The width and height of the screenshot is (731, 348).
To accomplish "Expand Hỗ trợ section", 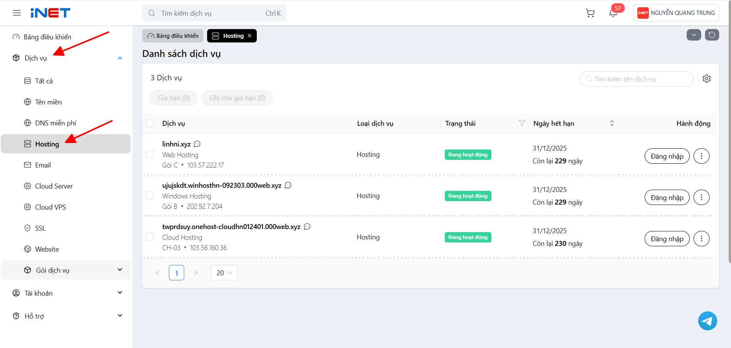I will coord(120,315).
